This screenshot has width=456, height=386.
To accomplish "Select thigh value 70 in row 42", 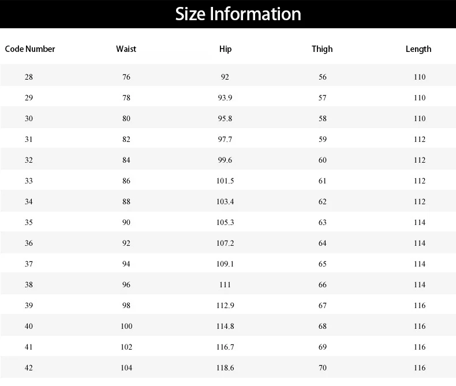I will [x=323, y=368].
